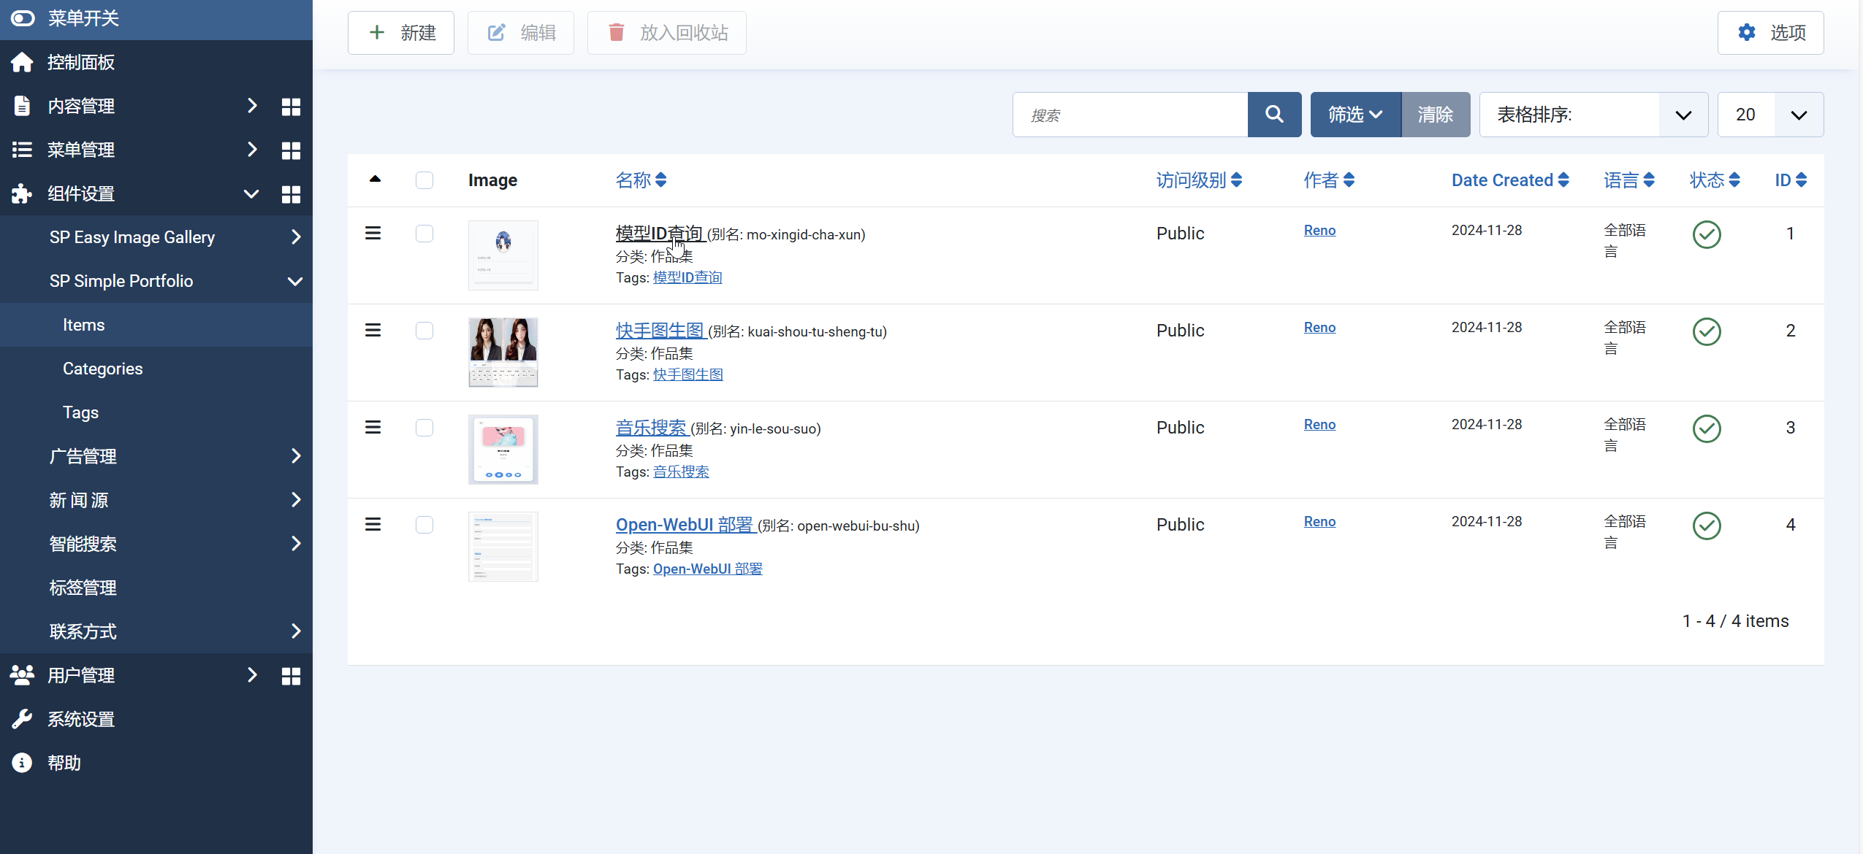Image resolution: width=1863 pixels, height=854 pixels.
Task: Open Tags in the sidebar menu
Action: click(x=80, y=412)
